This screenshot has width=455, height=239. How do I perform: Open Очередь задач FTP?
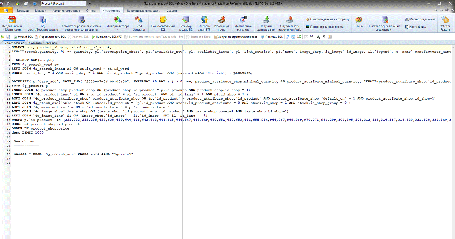point(204,23)
